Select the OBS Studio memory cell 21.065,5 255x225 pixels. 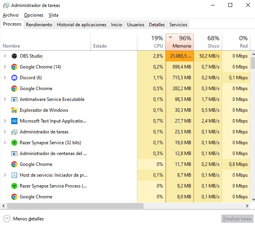click(180, 56)
